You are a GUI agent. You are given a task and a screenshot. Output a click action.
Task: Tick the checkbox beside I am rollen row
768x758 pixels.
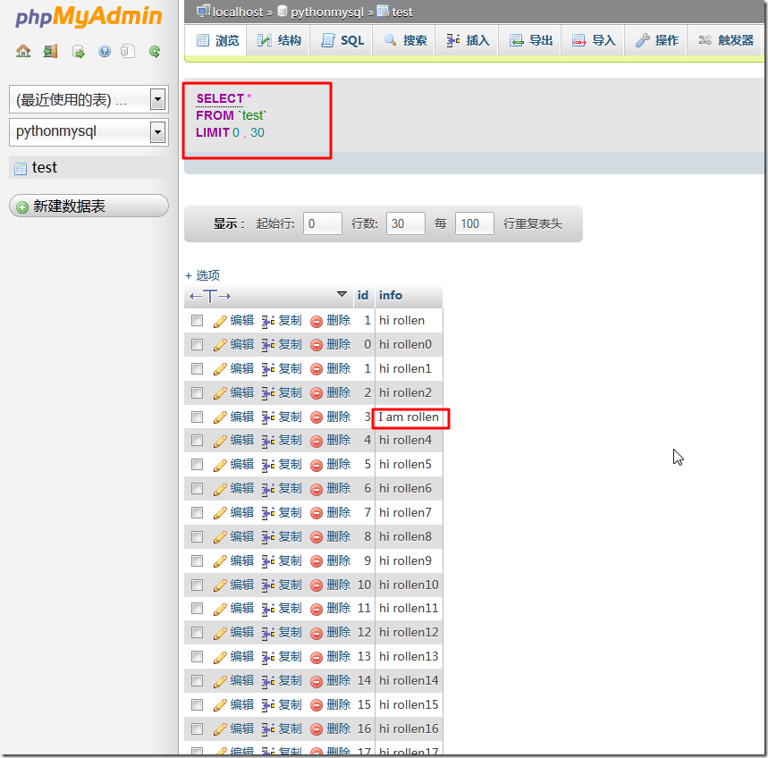click(x=197, y=417)
